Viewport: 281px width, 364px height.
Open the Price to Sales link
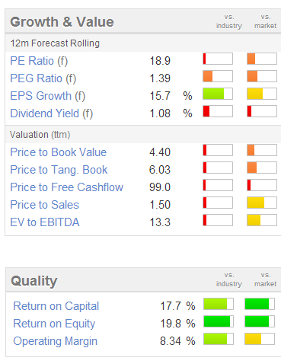tap(45, 205)
